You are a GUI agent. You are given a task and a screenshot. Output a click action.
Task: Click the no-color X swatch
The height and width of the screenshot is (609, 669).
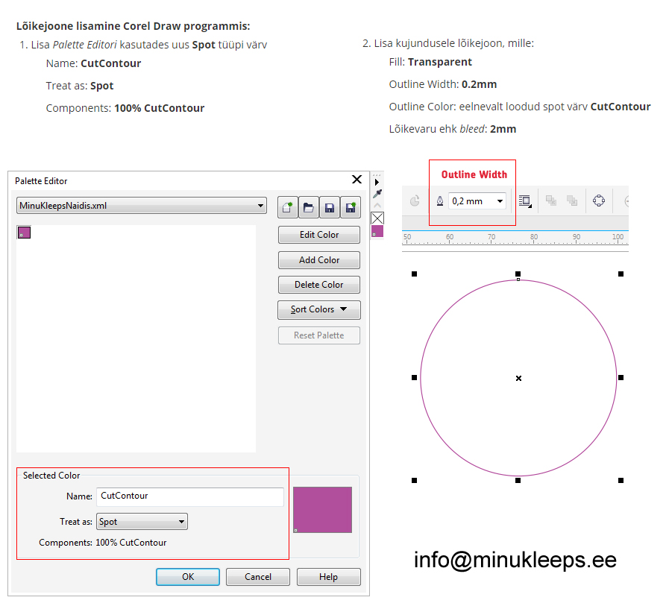point(377,218)
